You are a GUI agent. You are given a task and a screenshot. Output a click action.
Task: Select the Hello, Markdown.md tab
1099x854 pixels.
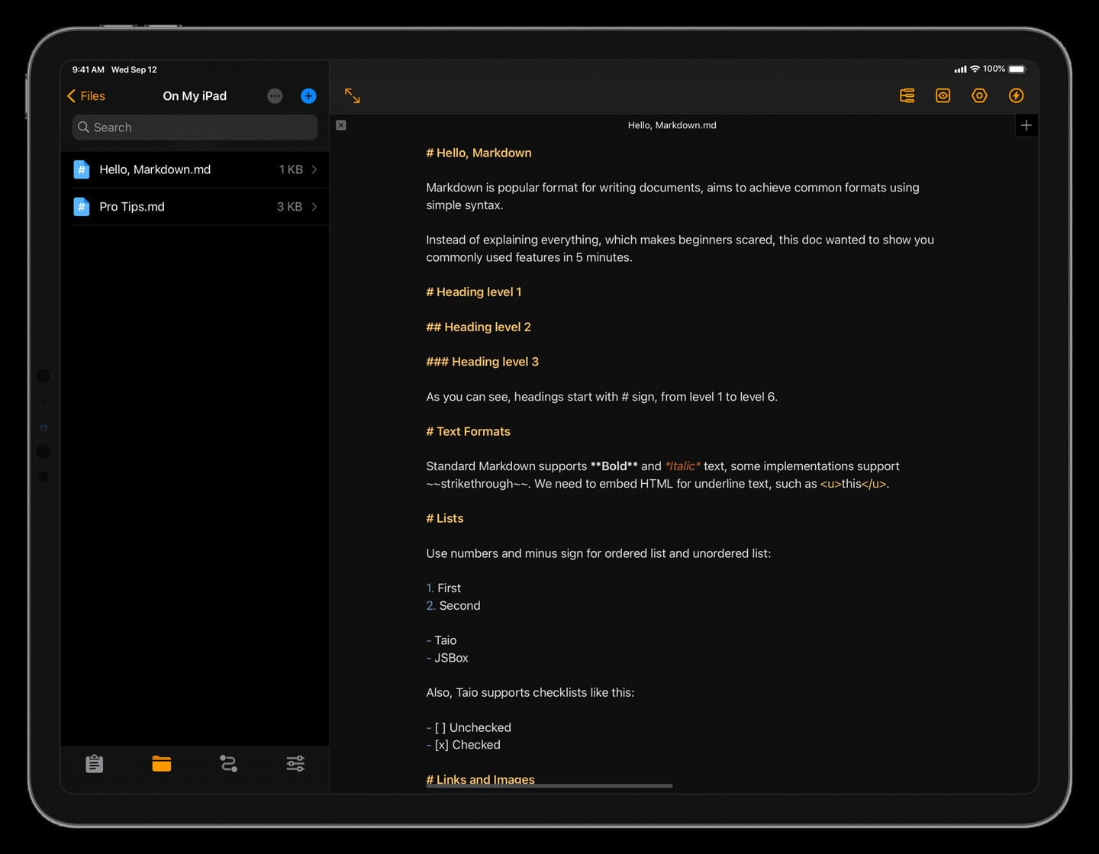pos(672,124)
